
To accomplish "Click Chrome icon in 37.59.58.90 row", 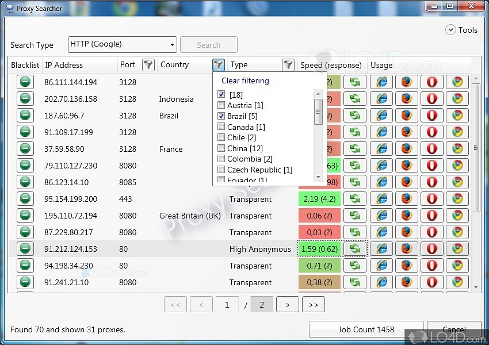I will click(x=457, y=149).
